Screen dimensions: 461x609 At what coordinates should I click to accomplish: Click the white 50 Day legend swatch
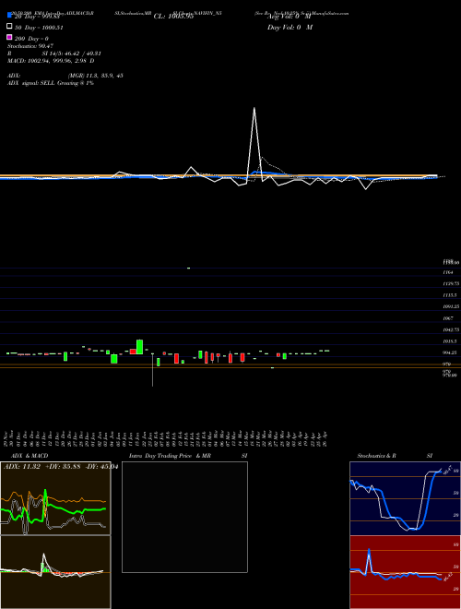click(x=9, y=27)
